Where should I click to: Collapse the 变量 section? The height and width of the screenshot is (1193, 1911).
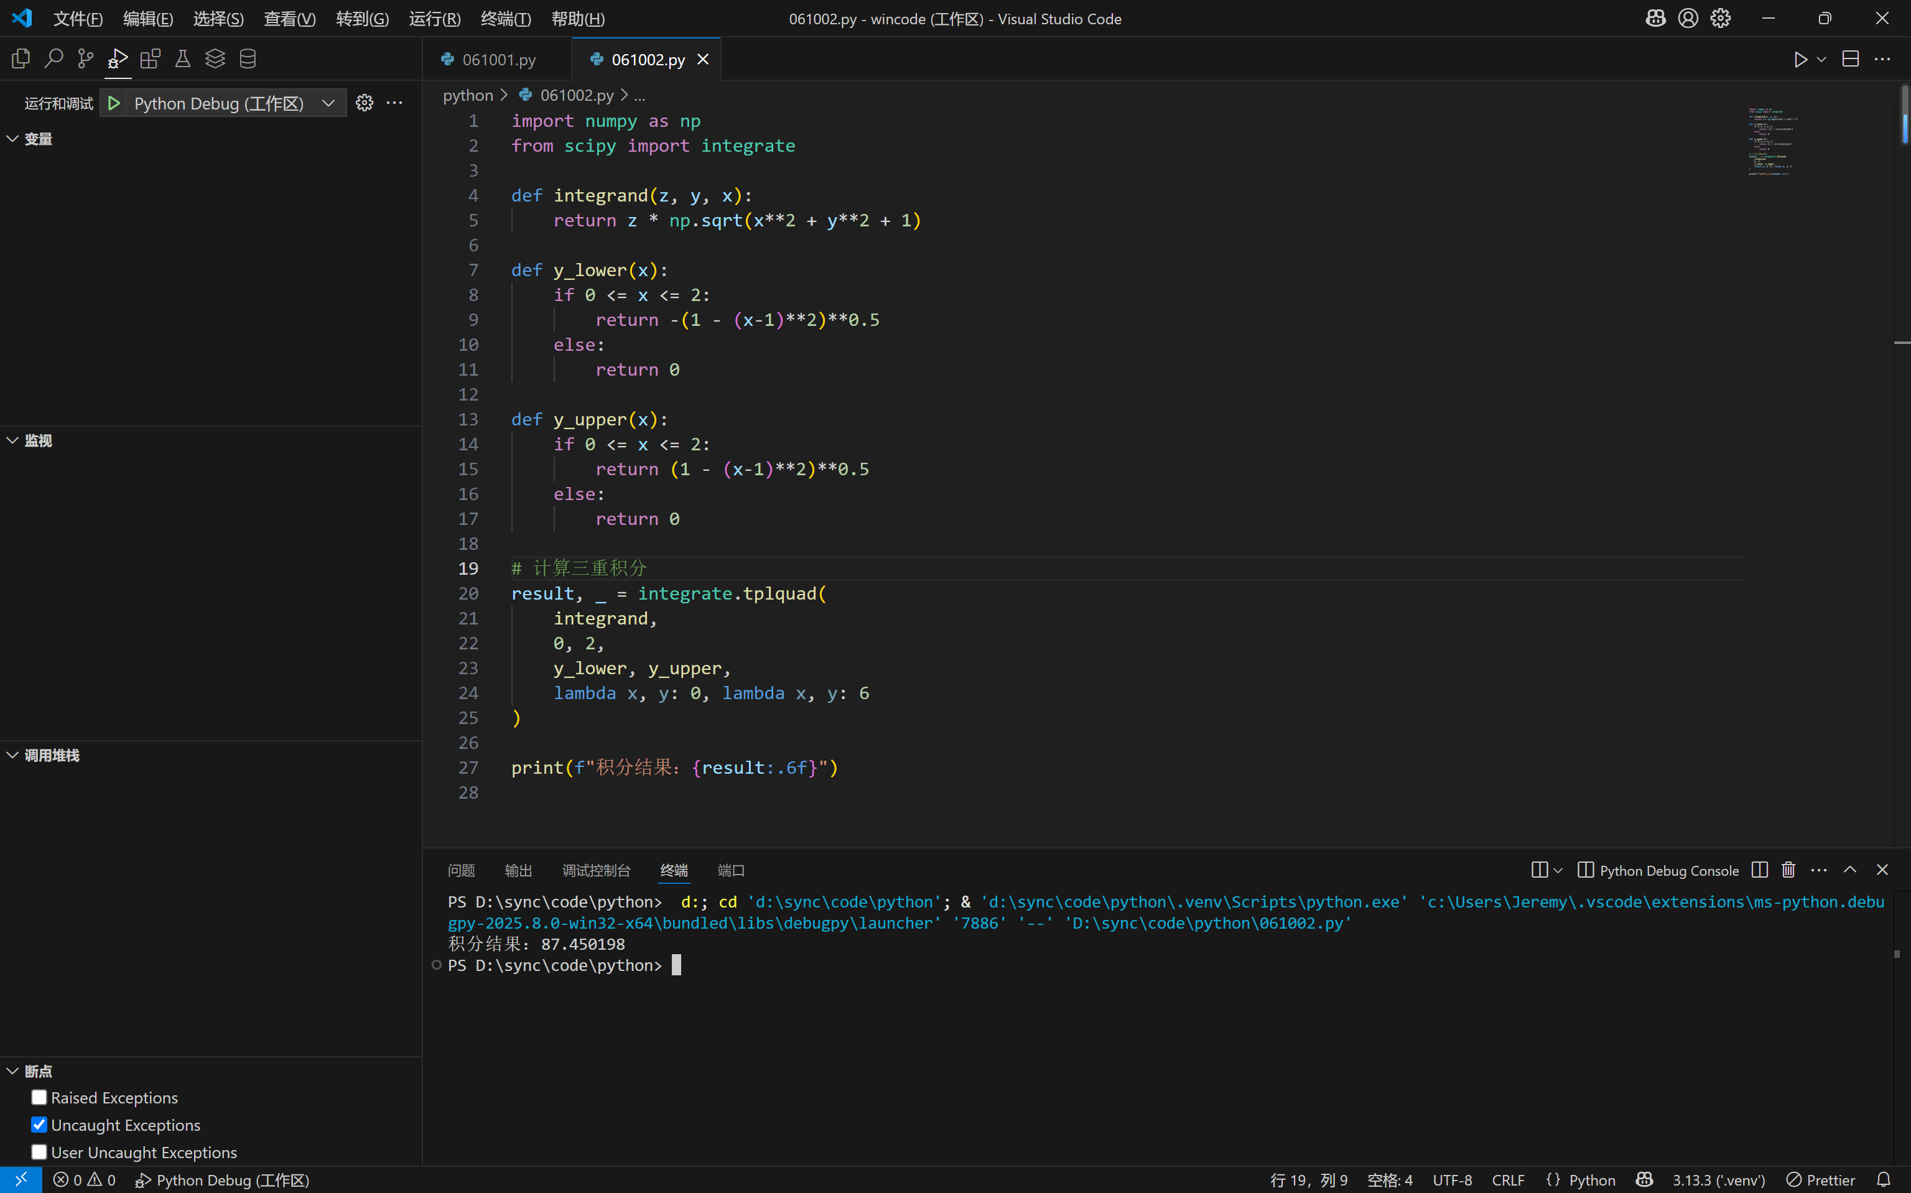(x=14, y=139)
